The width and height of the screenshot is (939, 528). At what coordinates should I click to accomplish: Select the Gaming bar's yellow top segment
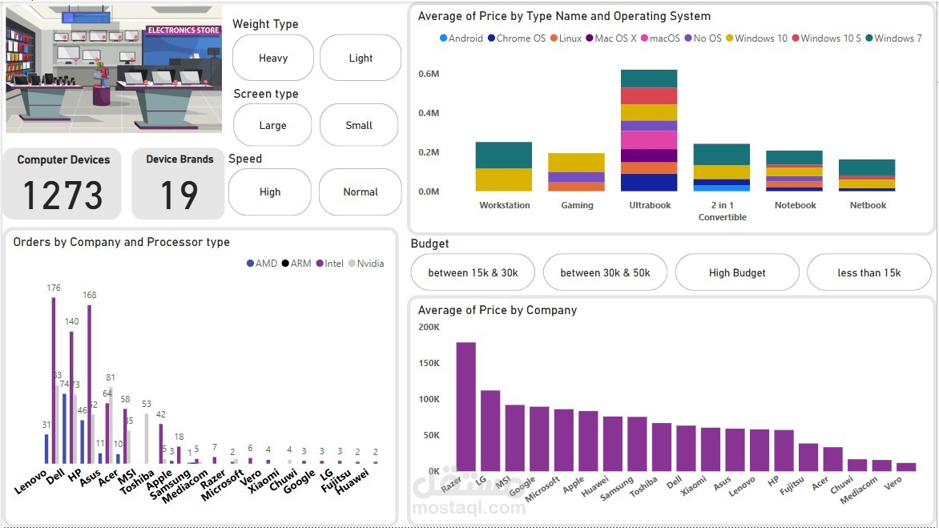coord(577,162)
